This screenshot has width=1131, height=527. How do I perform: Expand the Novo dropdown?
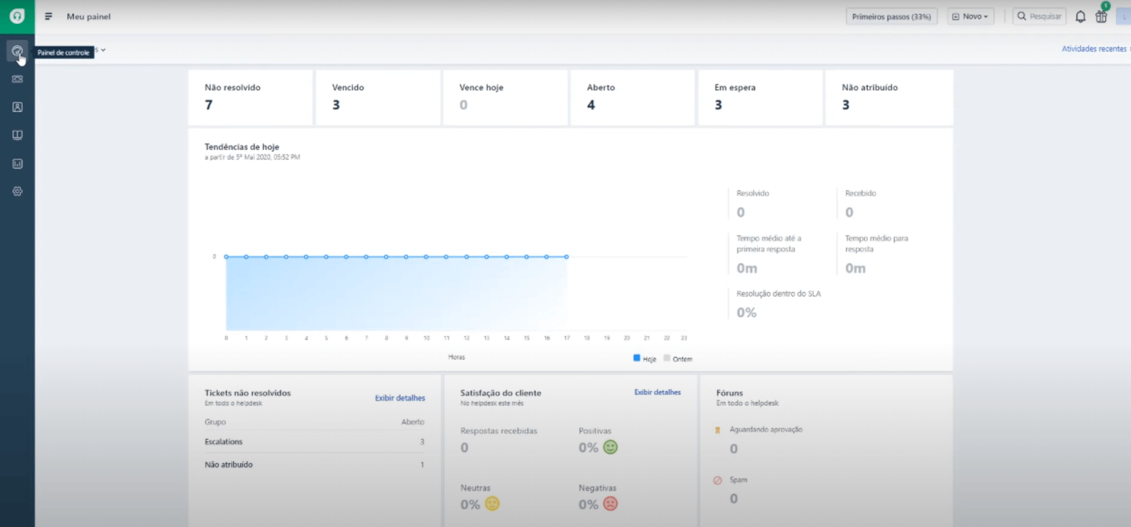click(x=970, y=16)
